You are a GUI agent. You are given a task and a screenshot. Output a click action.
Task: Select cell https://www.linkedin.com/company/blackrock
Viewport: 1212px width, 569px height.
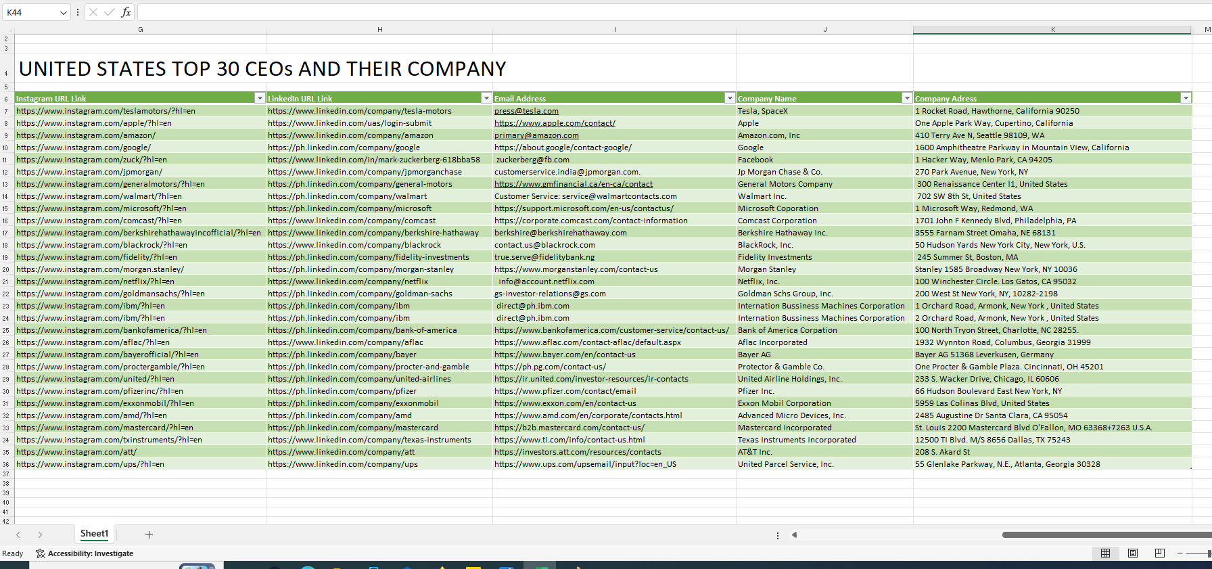pyautogui.click(x=379, y=245)
